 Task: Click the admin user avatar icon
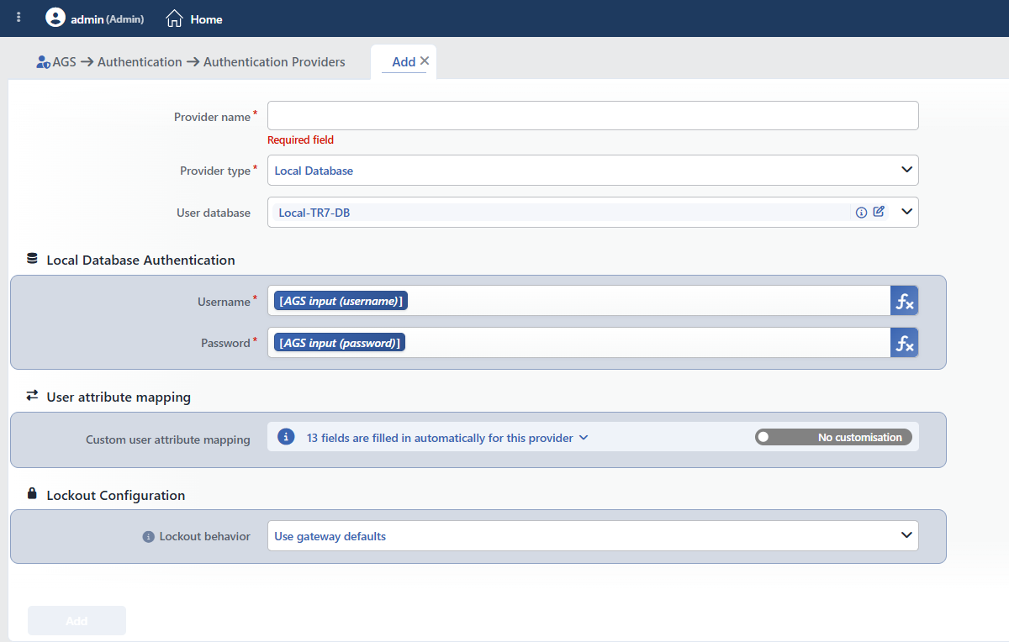(x=55, y=18)
